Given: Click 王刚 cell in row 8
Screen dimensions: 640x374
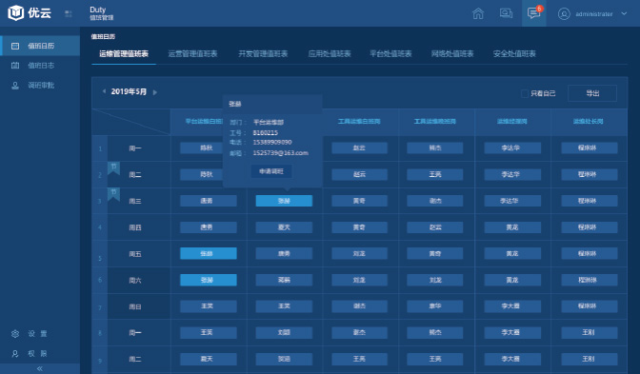Looking at the screenshot, I should click(589, 332).
